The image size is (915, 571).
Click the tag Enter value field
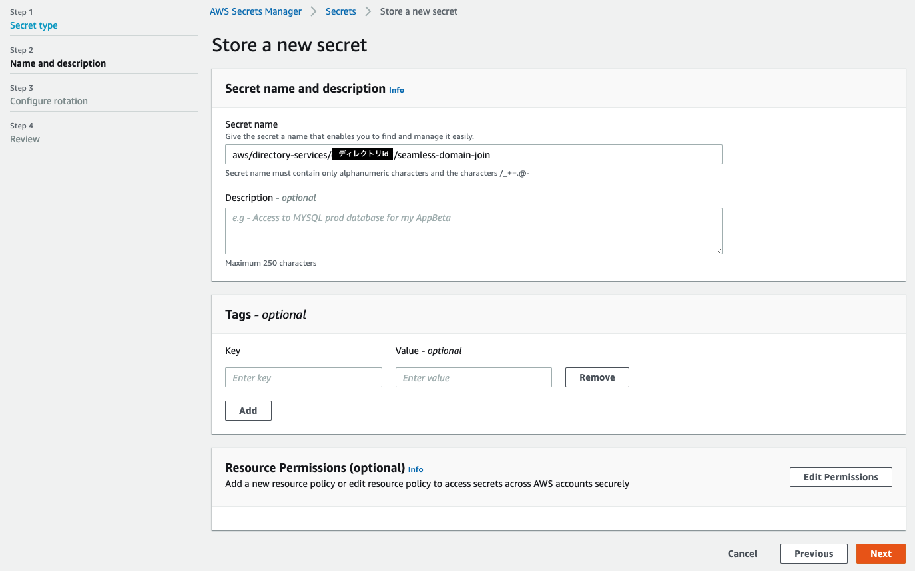473,377
